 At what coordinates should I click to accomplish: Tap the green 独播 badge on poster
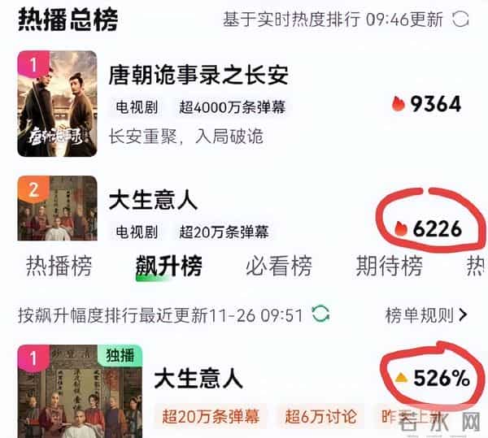[120, 355]
